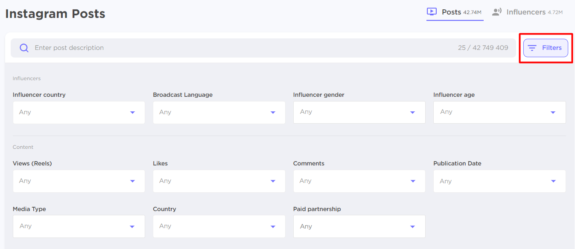Open the Influencer country dropdown
Image resolution: width=575 pixels, height=249 pixels.
click(79, 113)
